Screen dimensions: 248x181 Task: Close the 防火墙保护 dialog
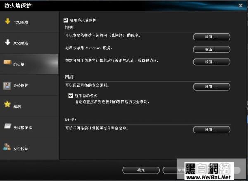(x=241, y=5)
